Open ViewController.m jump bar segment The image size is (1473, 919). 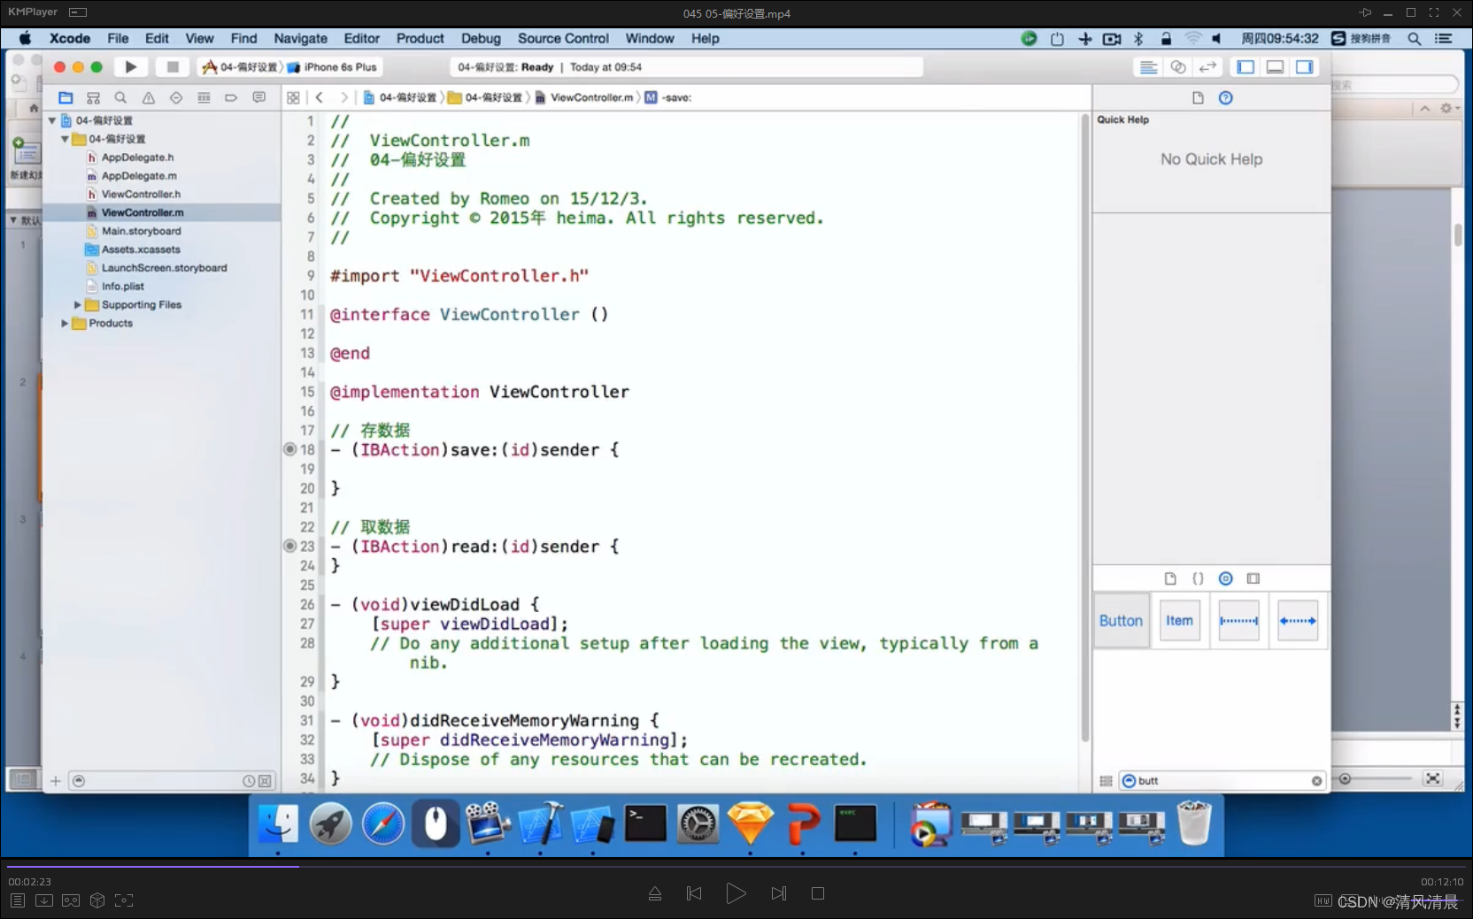(584, 98)
